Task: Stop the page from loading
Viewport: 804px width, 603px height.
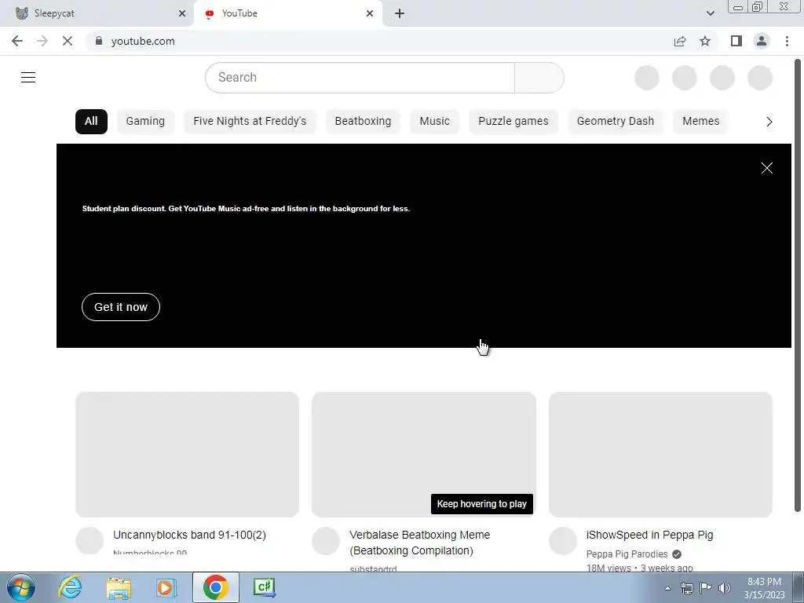Action: coord(68,41)
